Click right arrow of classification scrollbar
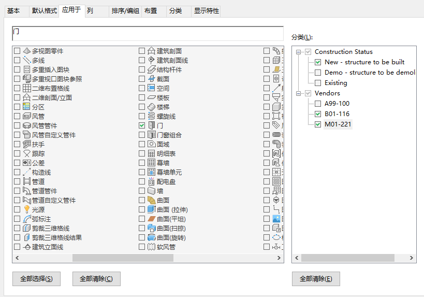Image resolution: width=424 pixels, height=297 pixels. (411, 258)
